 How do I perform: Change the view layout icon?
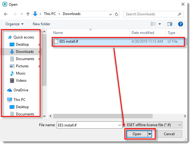click(153, 24)
